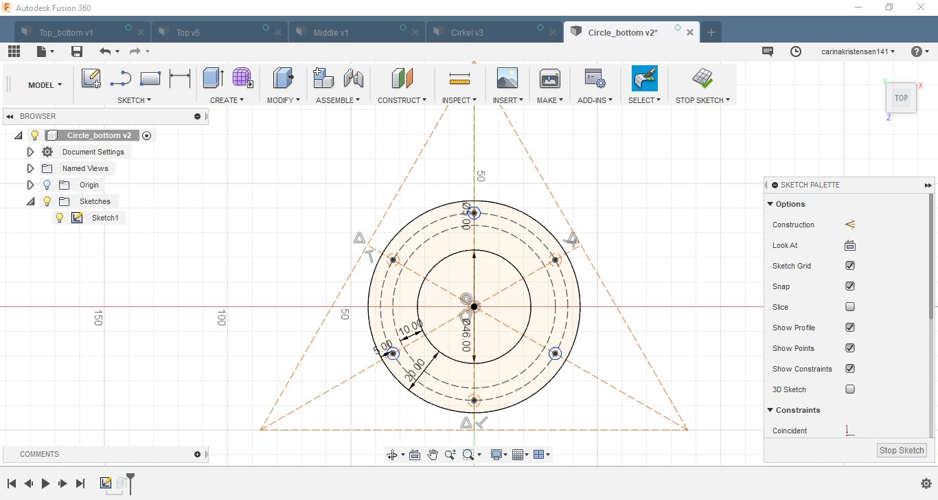Toggle visibility bulb for Sketch1
The height and width of the screenshot is (500, 938).
pos(60,218)
